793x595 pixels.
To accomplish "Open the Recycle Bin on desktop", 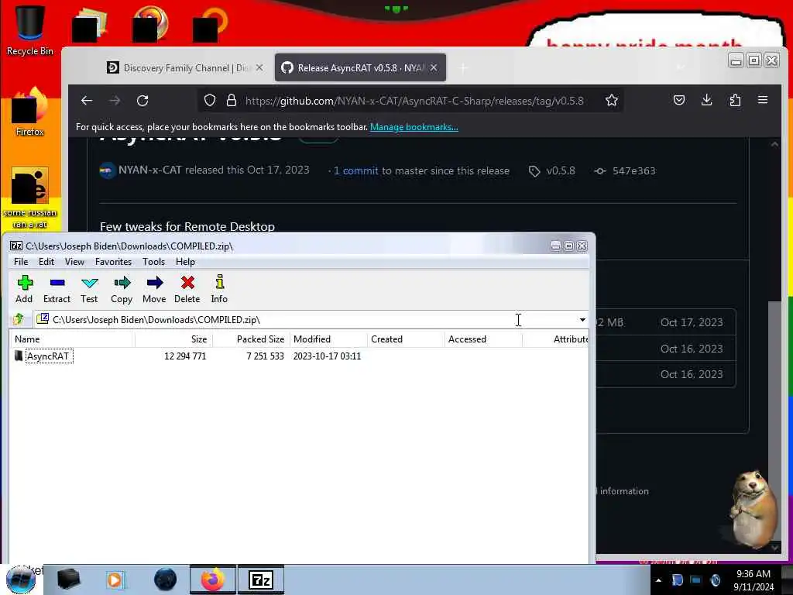I will pos(30,30).
